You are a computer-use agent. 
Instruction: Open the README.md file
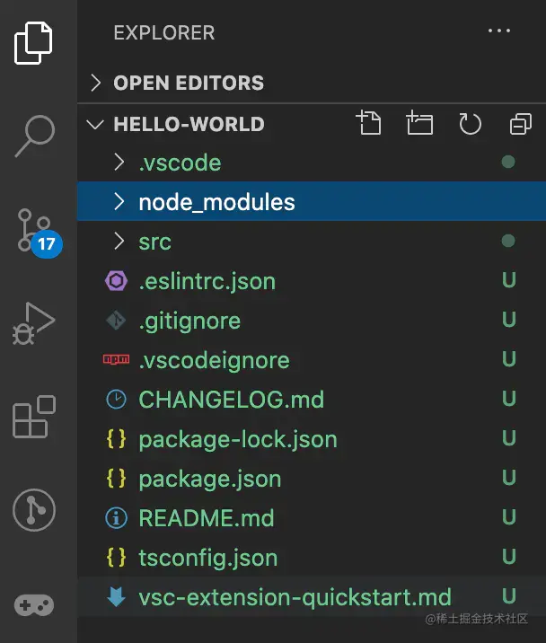click(x=206, y=518)
